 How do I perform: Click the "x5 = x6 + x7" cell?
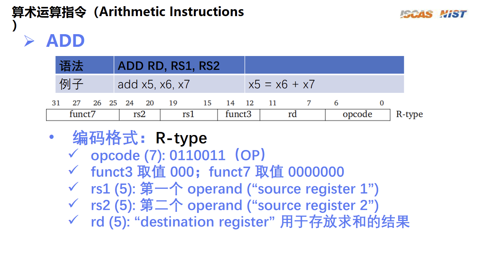pyautogui.click(x=324, y=84)
